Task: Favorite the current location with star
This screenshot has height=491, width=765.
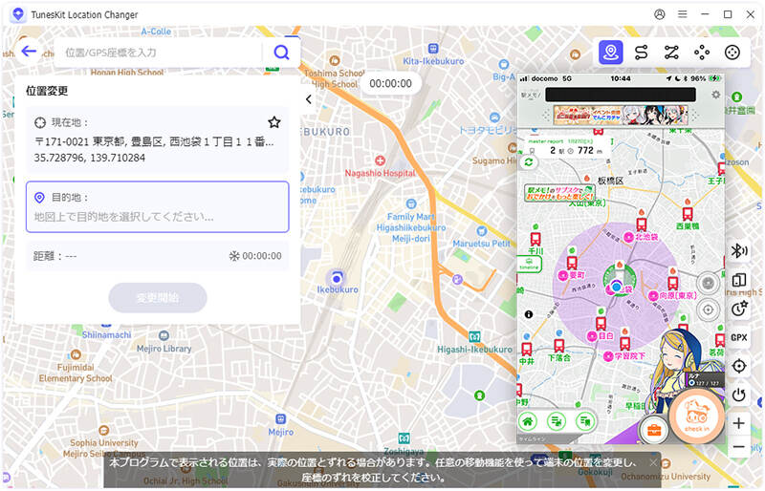Action: coord(274,122)
